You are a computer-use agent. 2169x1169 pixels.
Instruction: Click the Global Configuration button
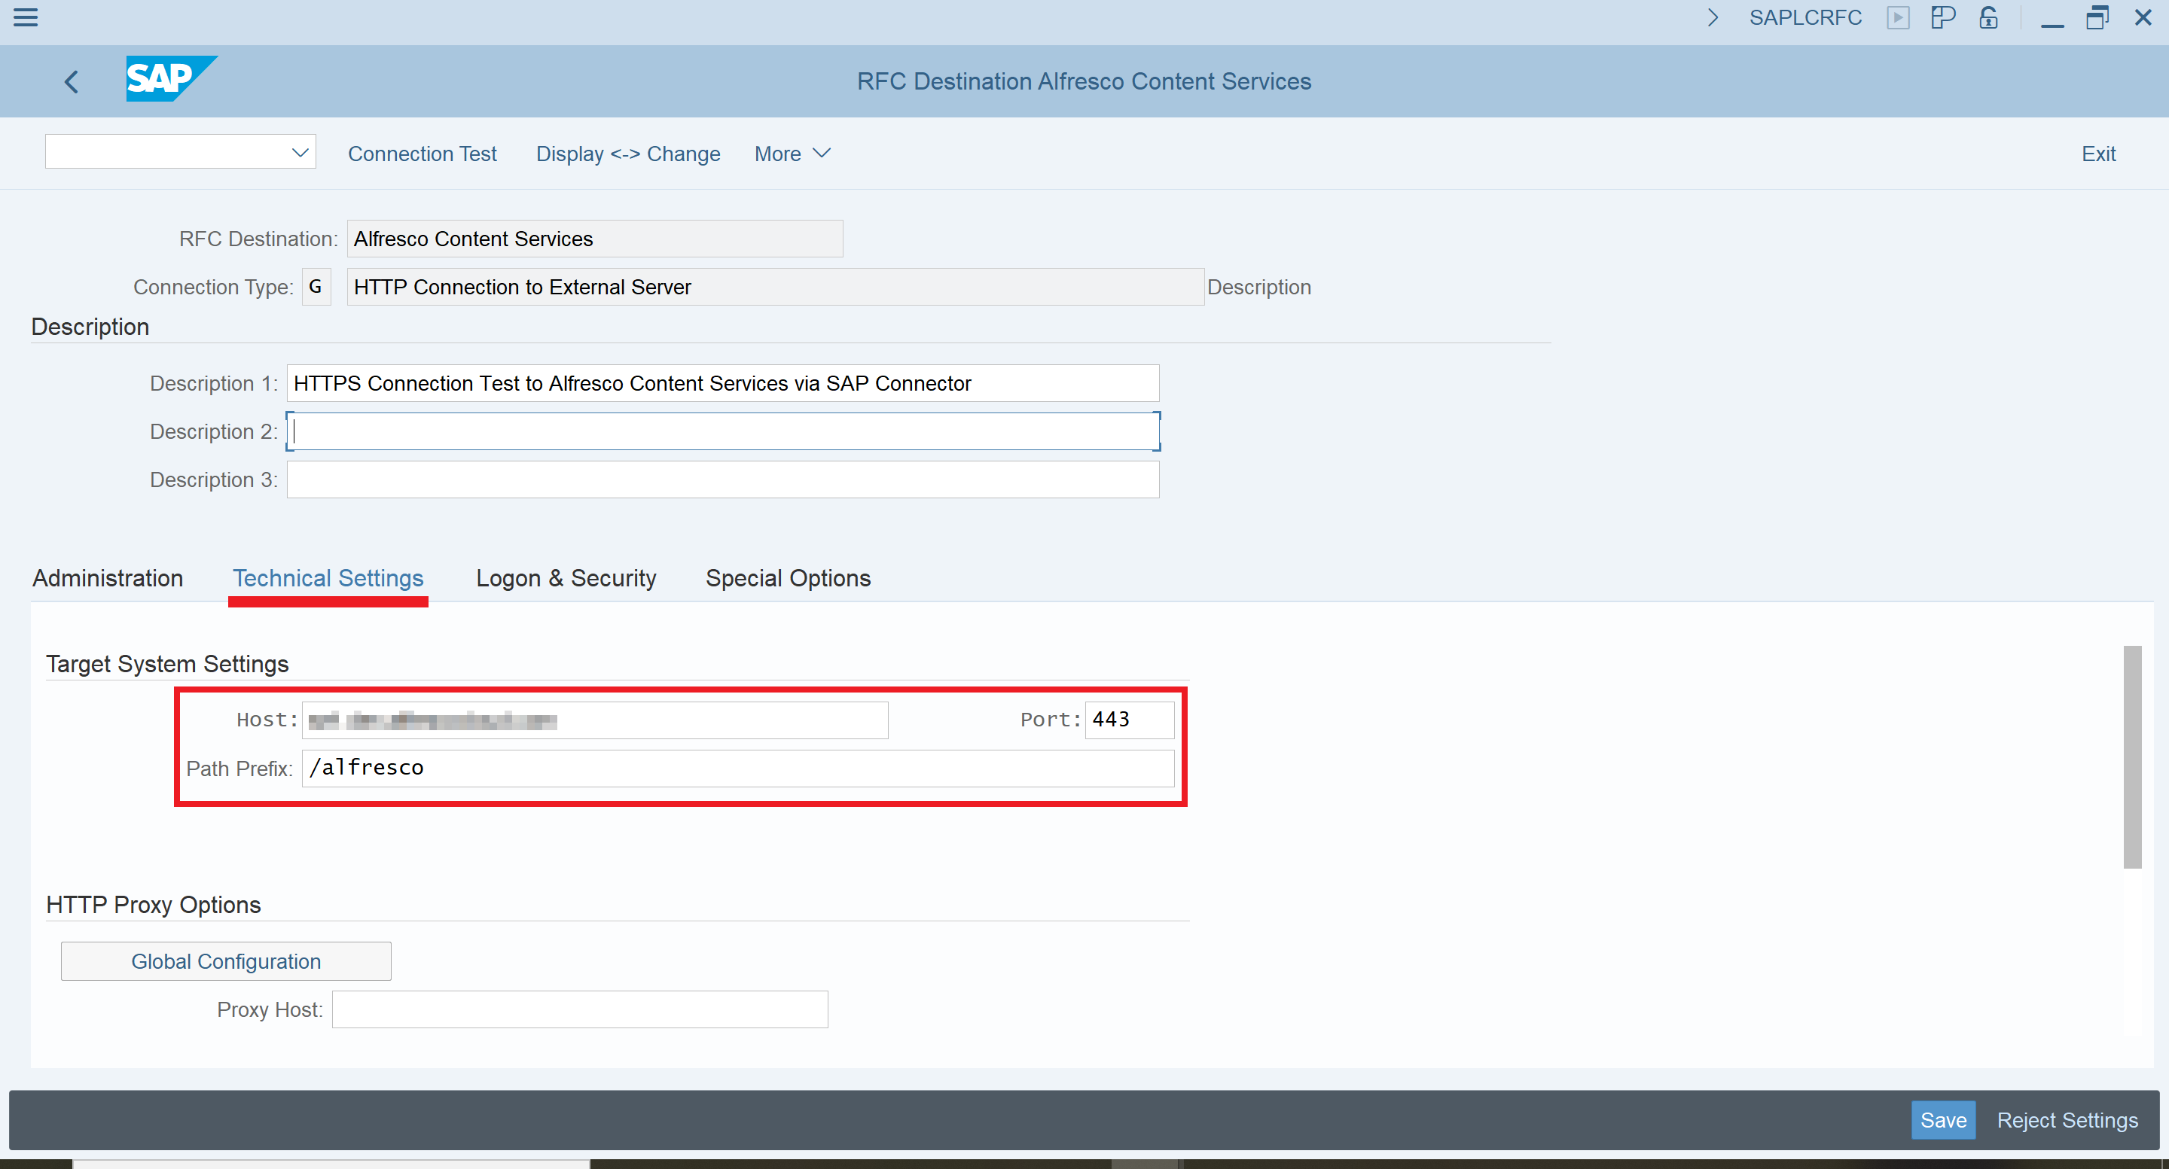(x=226, y=961)
